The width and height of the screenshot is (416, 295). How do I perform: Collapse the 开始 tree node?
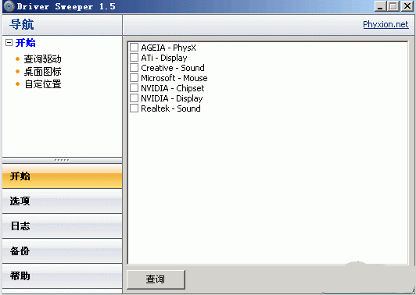(x=9, y=43)
